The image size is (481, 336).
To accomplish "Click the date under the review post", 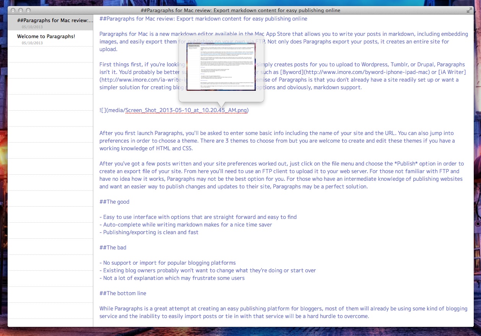I will (x=32, y=27).
